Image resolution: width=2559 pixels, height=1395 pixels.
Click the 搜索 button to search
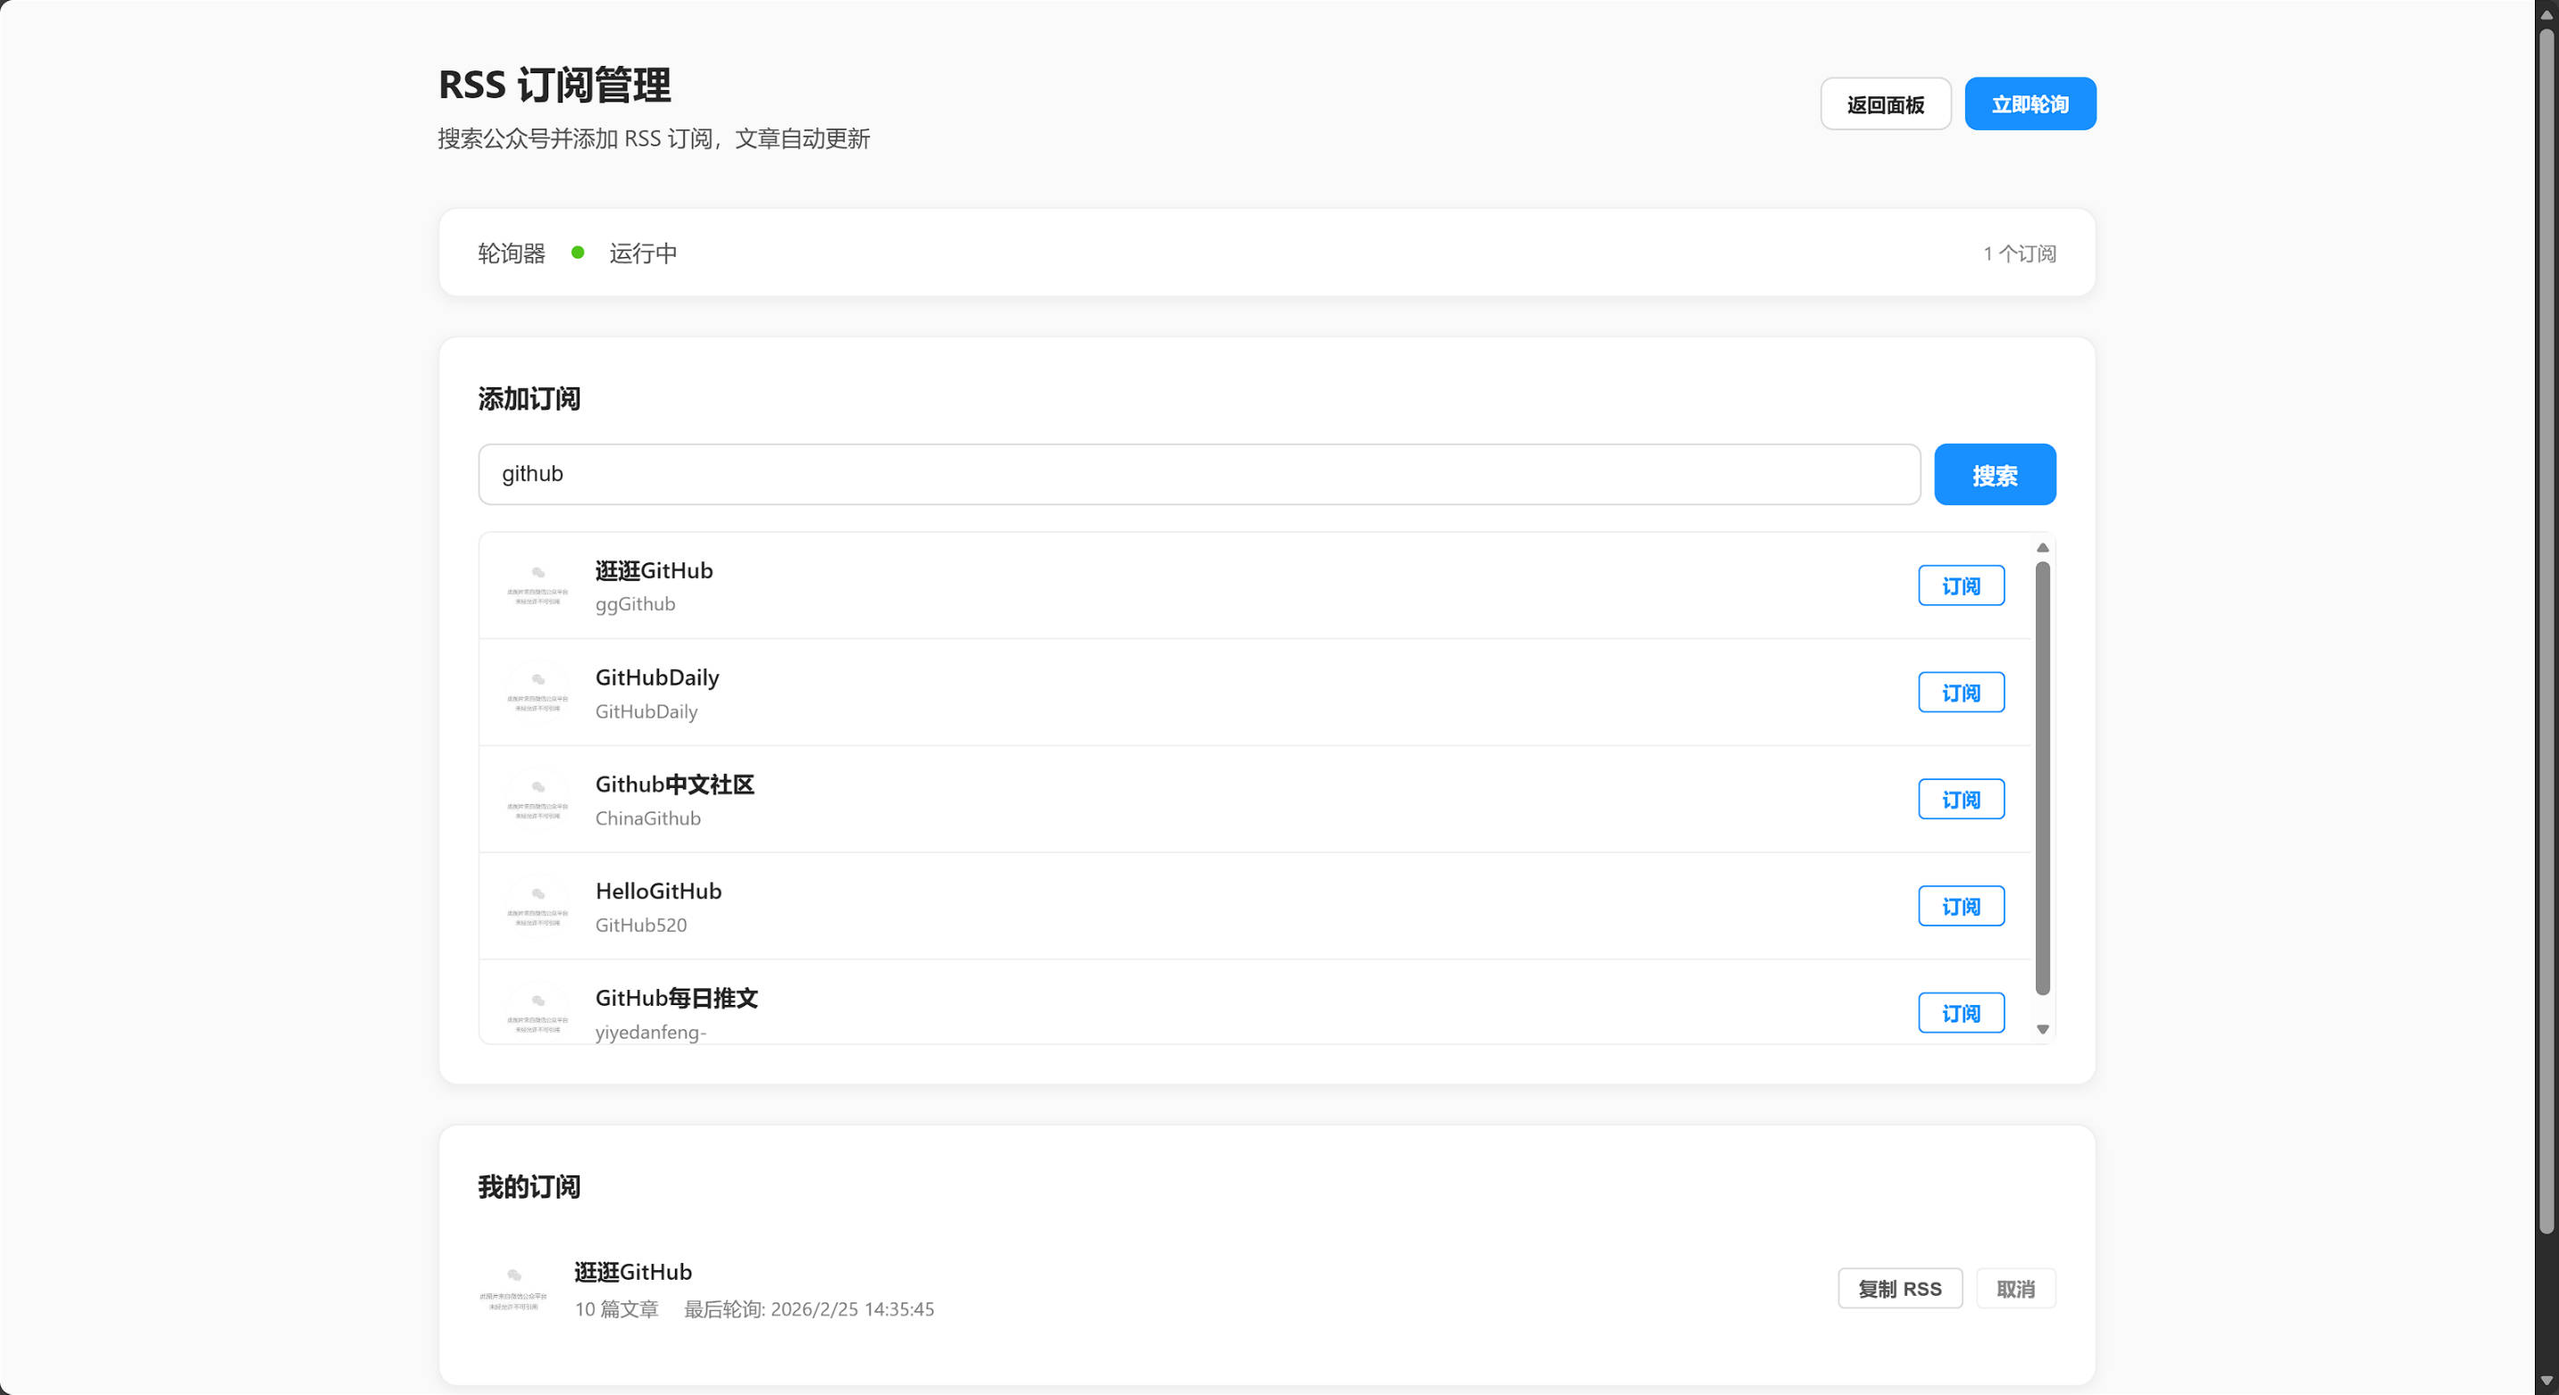(x=1994, y=474)
